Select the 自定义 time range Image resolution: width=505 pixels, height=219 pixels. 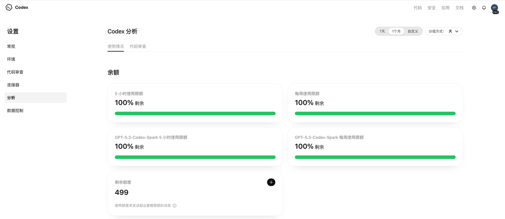coord(413,31)
